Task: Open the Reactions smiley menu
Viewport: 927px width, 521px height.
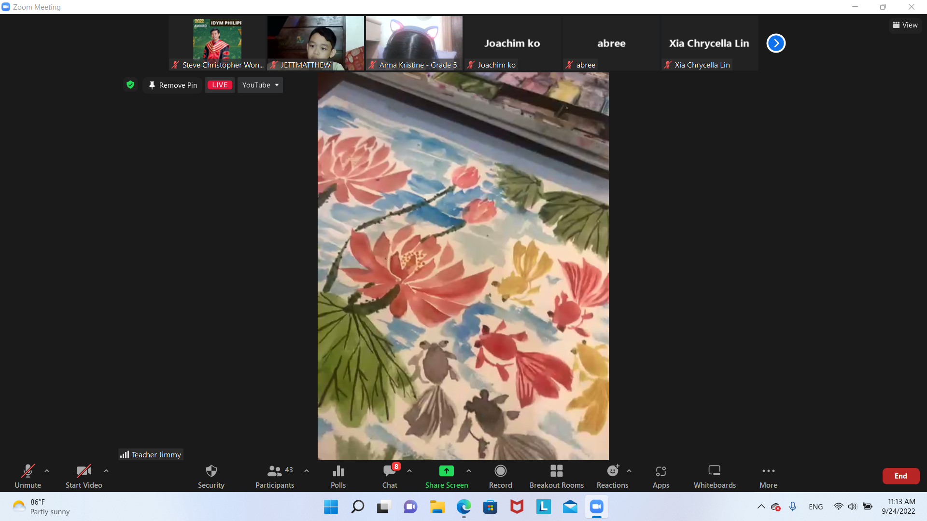Action: [x=613, y=476]
